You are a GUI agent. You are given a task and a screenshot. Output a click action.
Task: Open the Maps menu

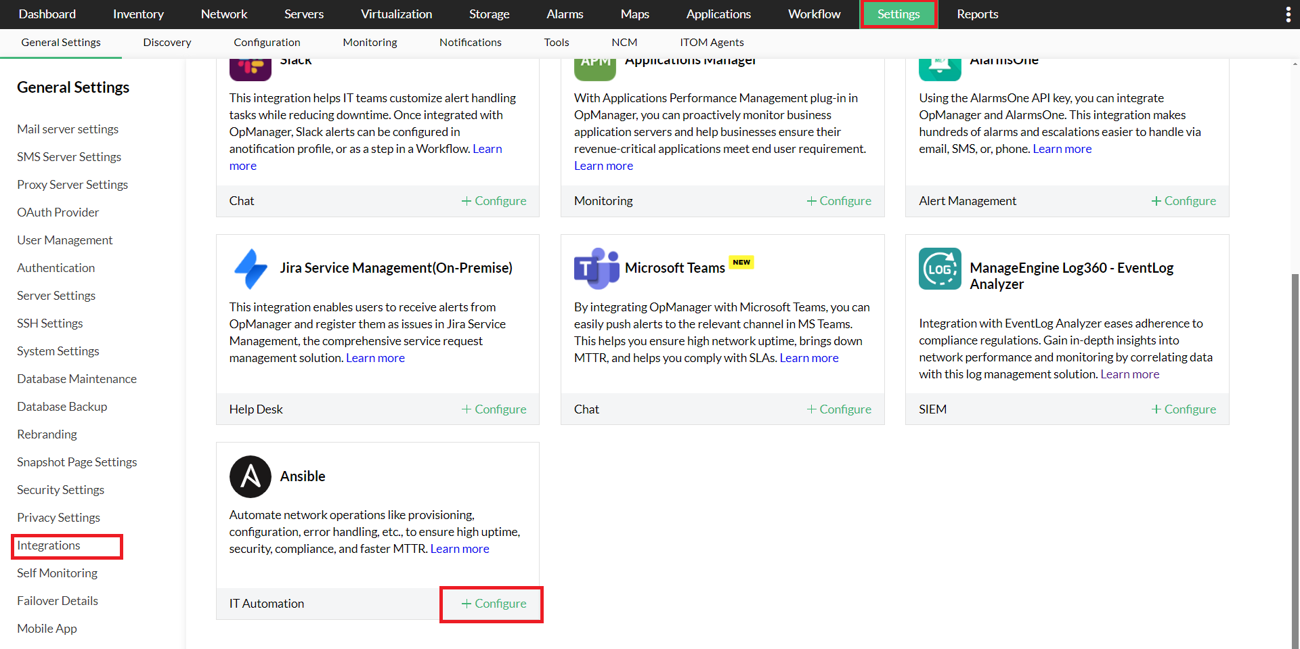(635, 14)
